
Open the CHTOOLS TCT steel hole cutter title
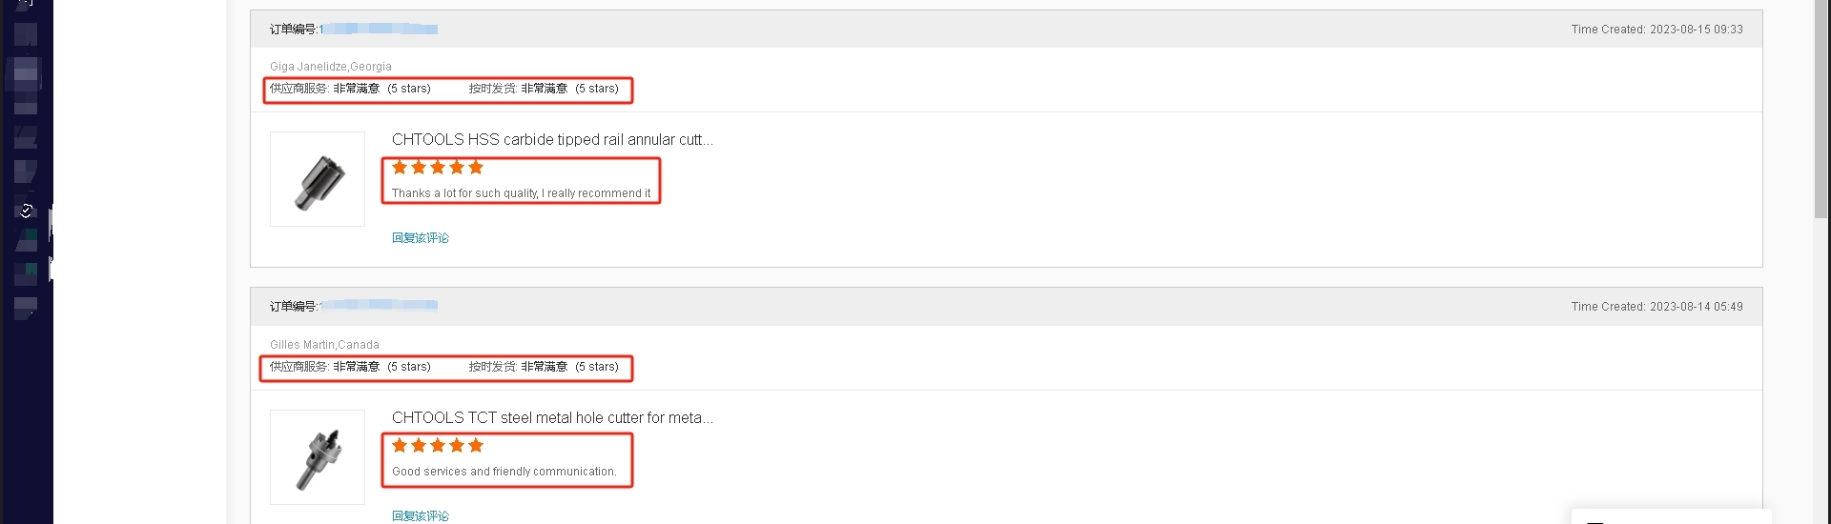click(x=552, y=418)
